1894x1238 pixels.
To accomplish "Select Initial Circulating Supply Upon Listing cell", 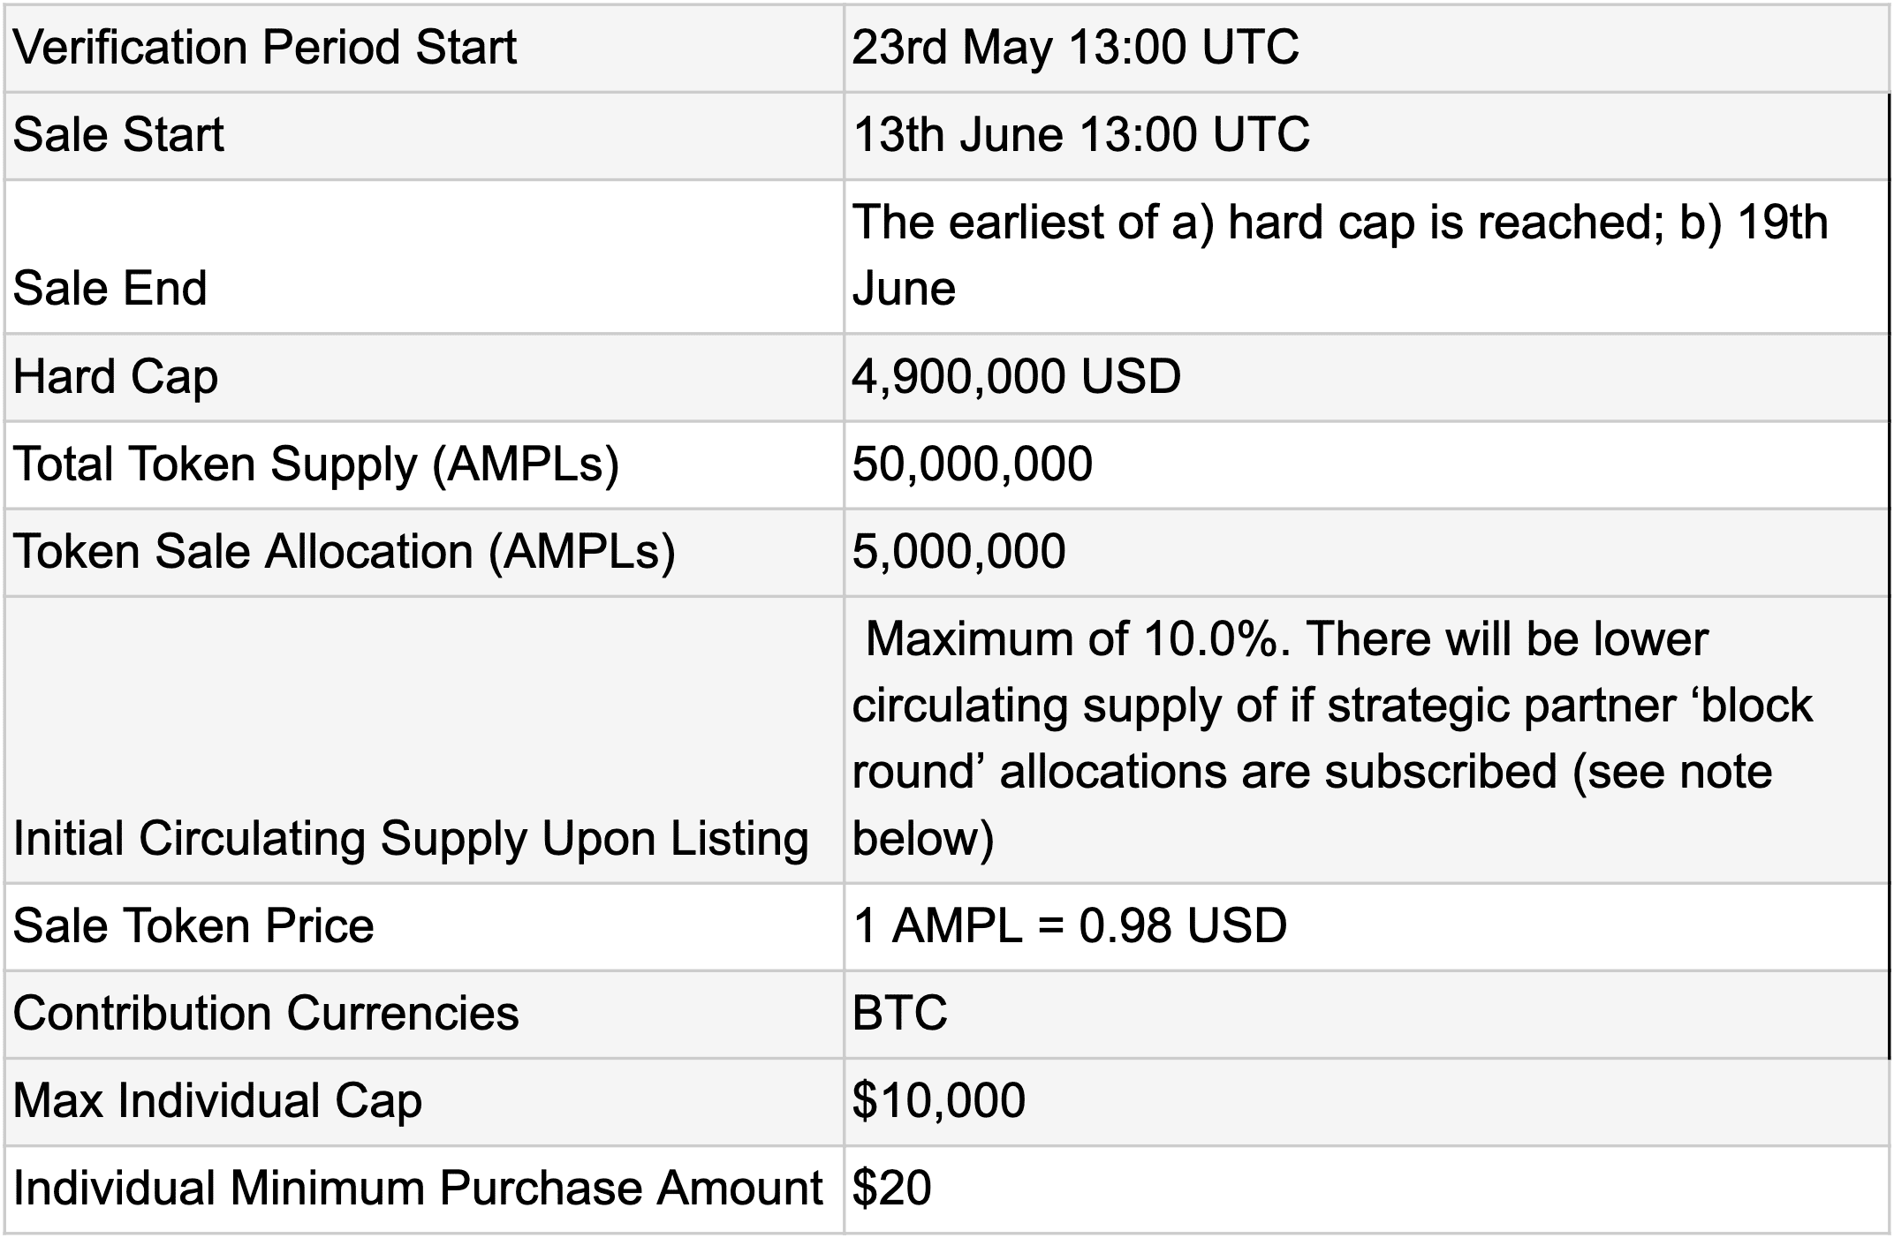I will pos(424,740).
